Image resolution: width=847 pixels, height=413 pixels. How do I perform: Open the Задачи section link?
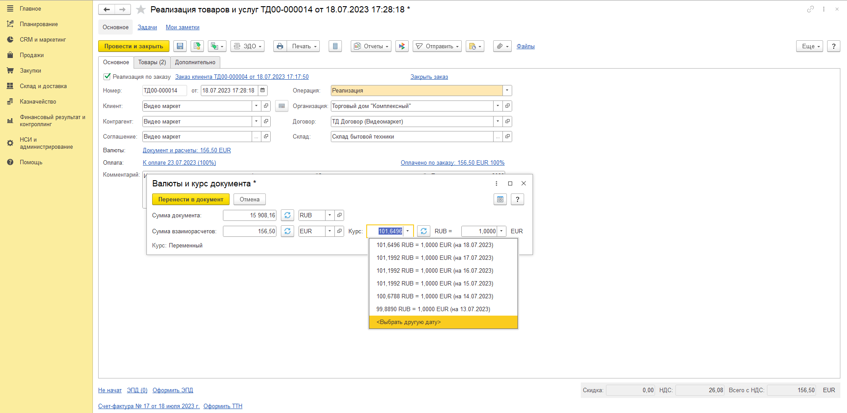click(x=147, y=27)
